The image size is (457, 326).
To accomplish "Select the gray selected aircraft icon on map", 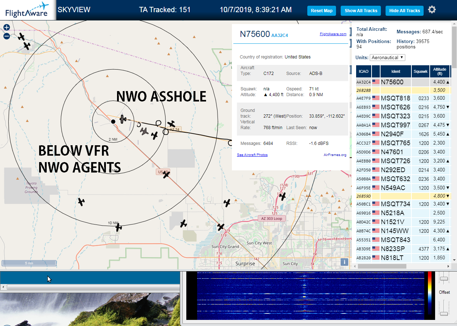I will 144,131.
